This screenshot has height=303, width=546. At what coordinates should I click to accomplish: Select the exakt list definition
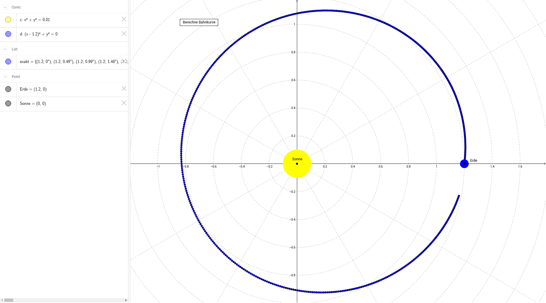point(74,62)
